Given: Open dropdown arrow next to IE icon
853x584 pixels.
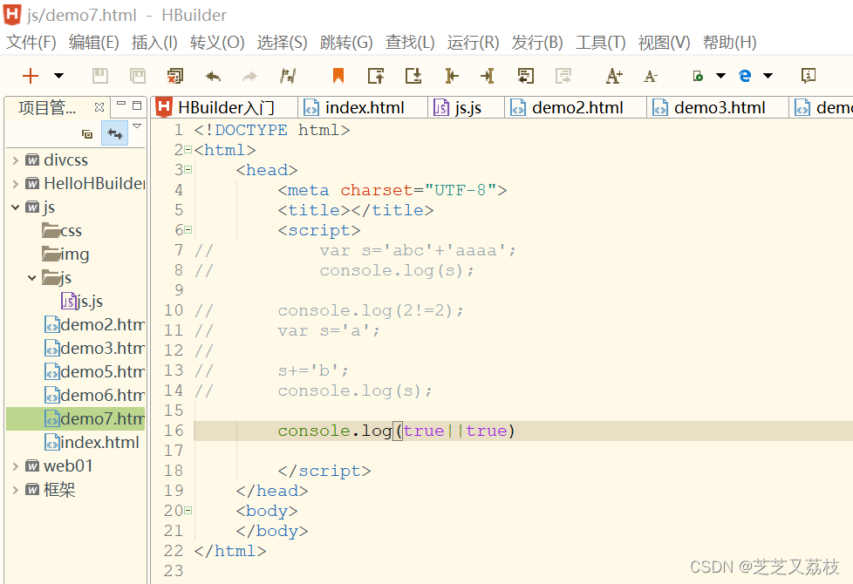Looking at the screenshot, I should [x=768, y=76].
